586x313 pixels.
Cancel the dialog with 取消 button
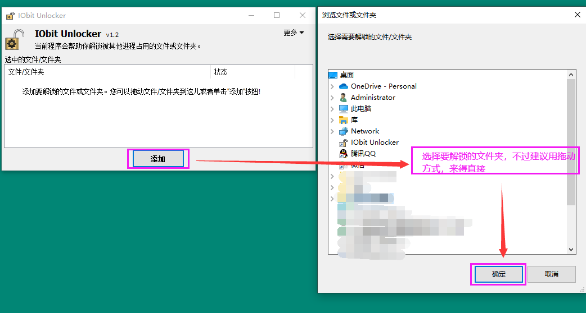[551, 274]
